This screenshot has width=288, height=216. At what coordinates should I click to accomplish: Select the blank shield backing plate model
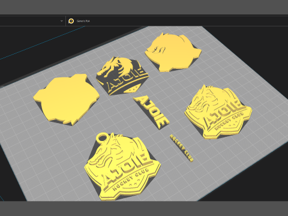click(66, 100)
